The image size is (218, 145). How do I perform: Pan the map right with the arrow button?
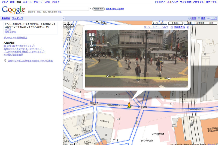coord(72,26)
